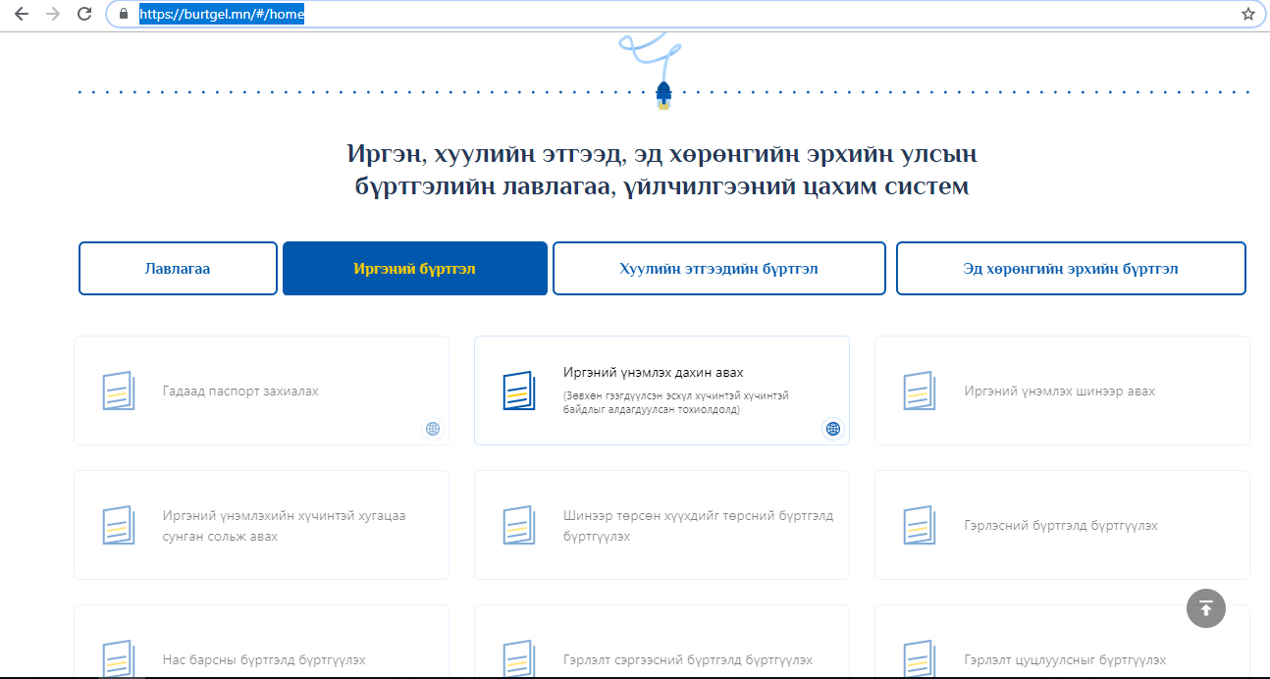Click globe icon on Иргэний үнэмлэх дахин авах card
The width and height of the screenshot is (1270, 679).
point(833,428)
